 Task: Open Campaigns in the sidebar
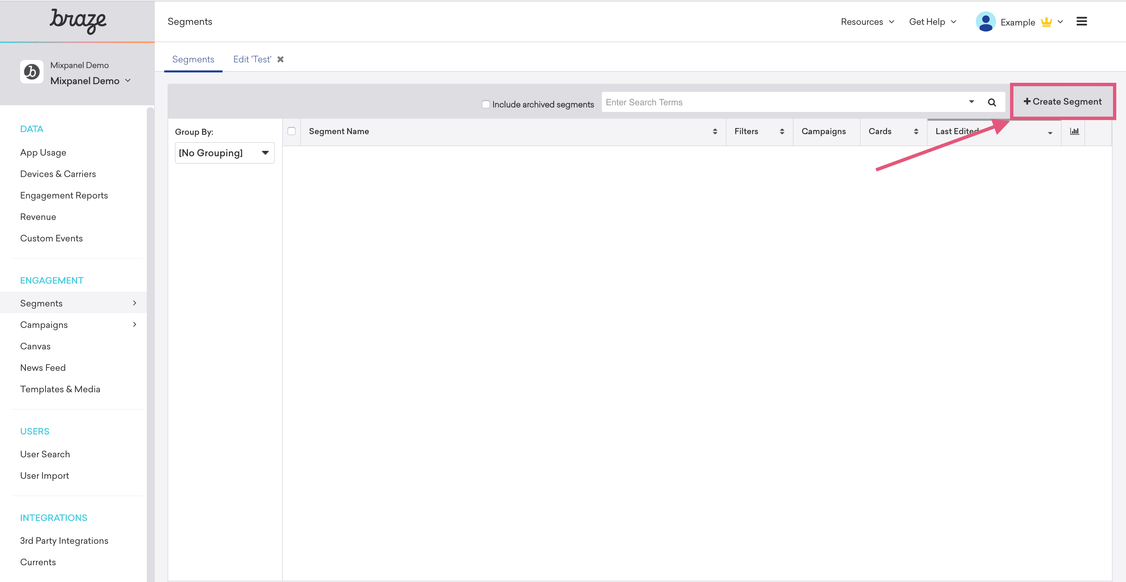pos(44,325)
